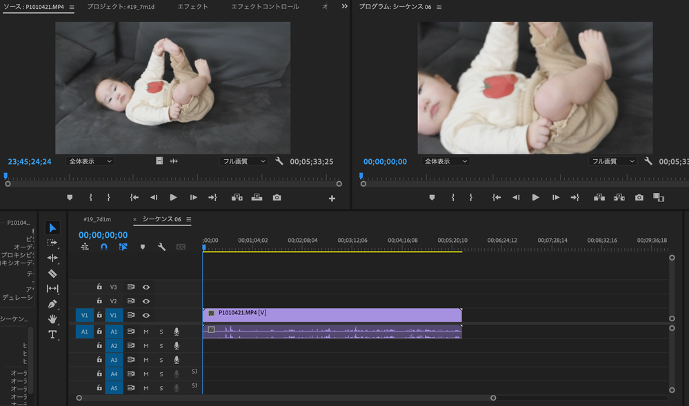Click Extract button in Program monitor
The image size is (689, 406).
(619, 198)
